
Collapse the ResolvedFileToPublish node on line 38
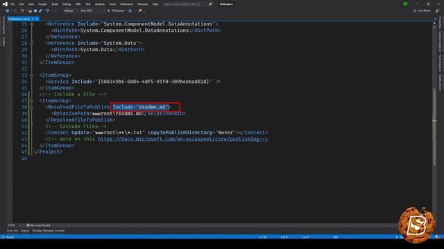coord(32,107)
